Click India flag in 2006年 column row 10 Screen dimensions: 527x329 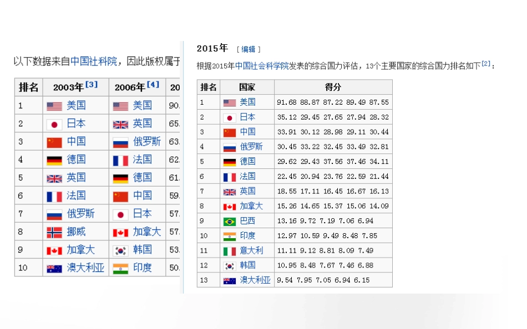(x=120, y=269)
